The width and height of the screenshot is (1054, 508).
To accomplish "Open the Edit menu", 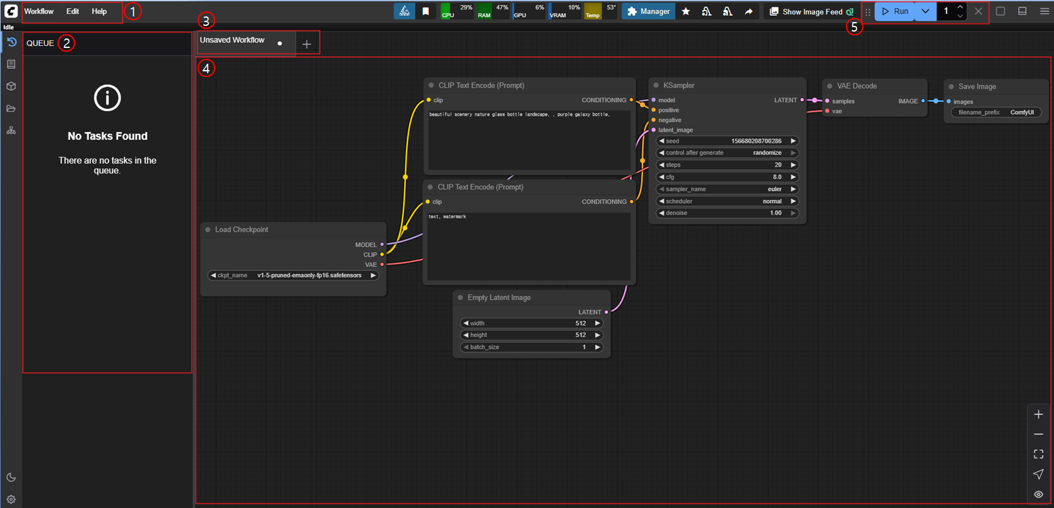I will (73, 11).
